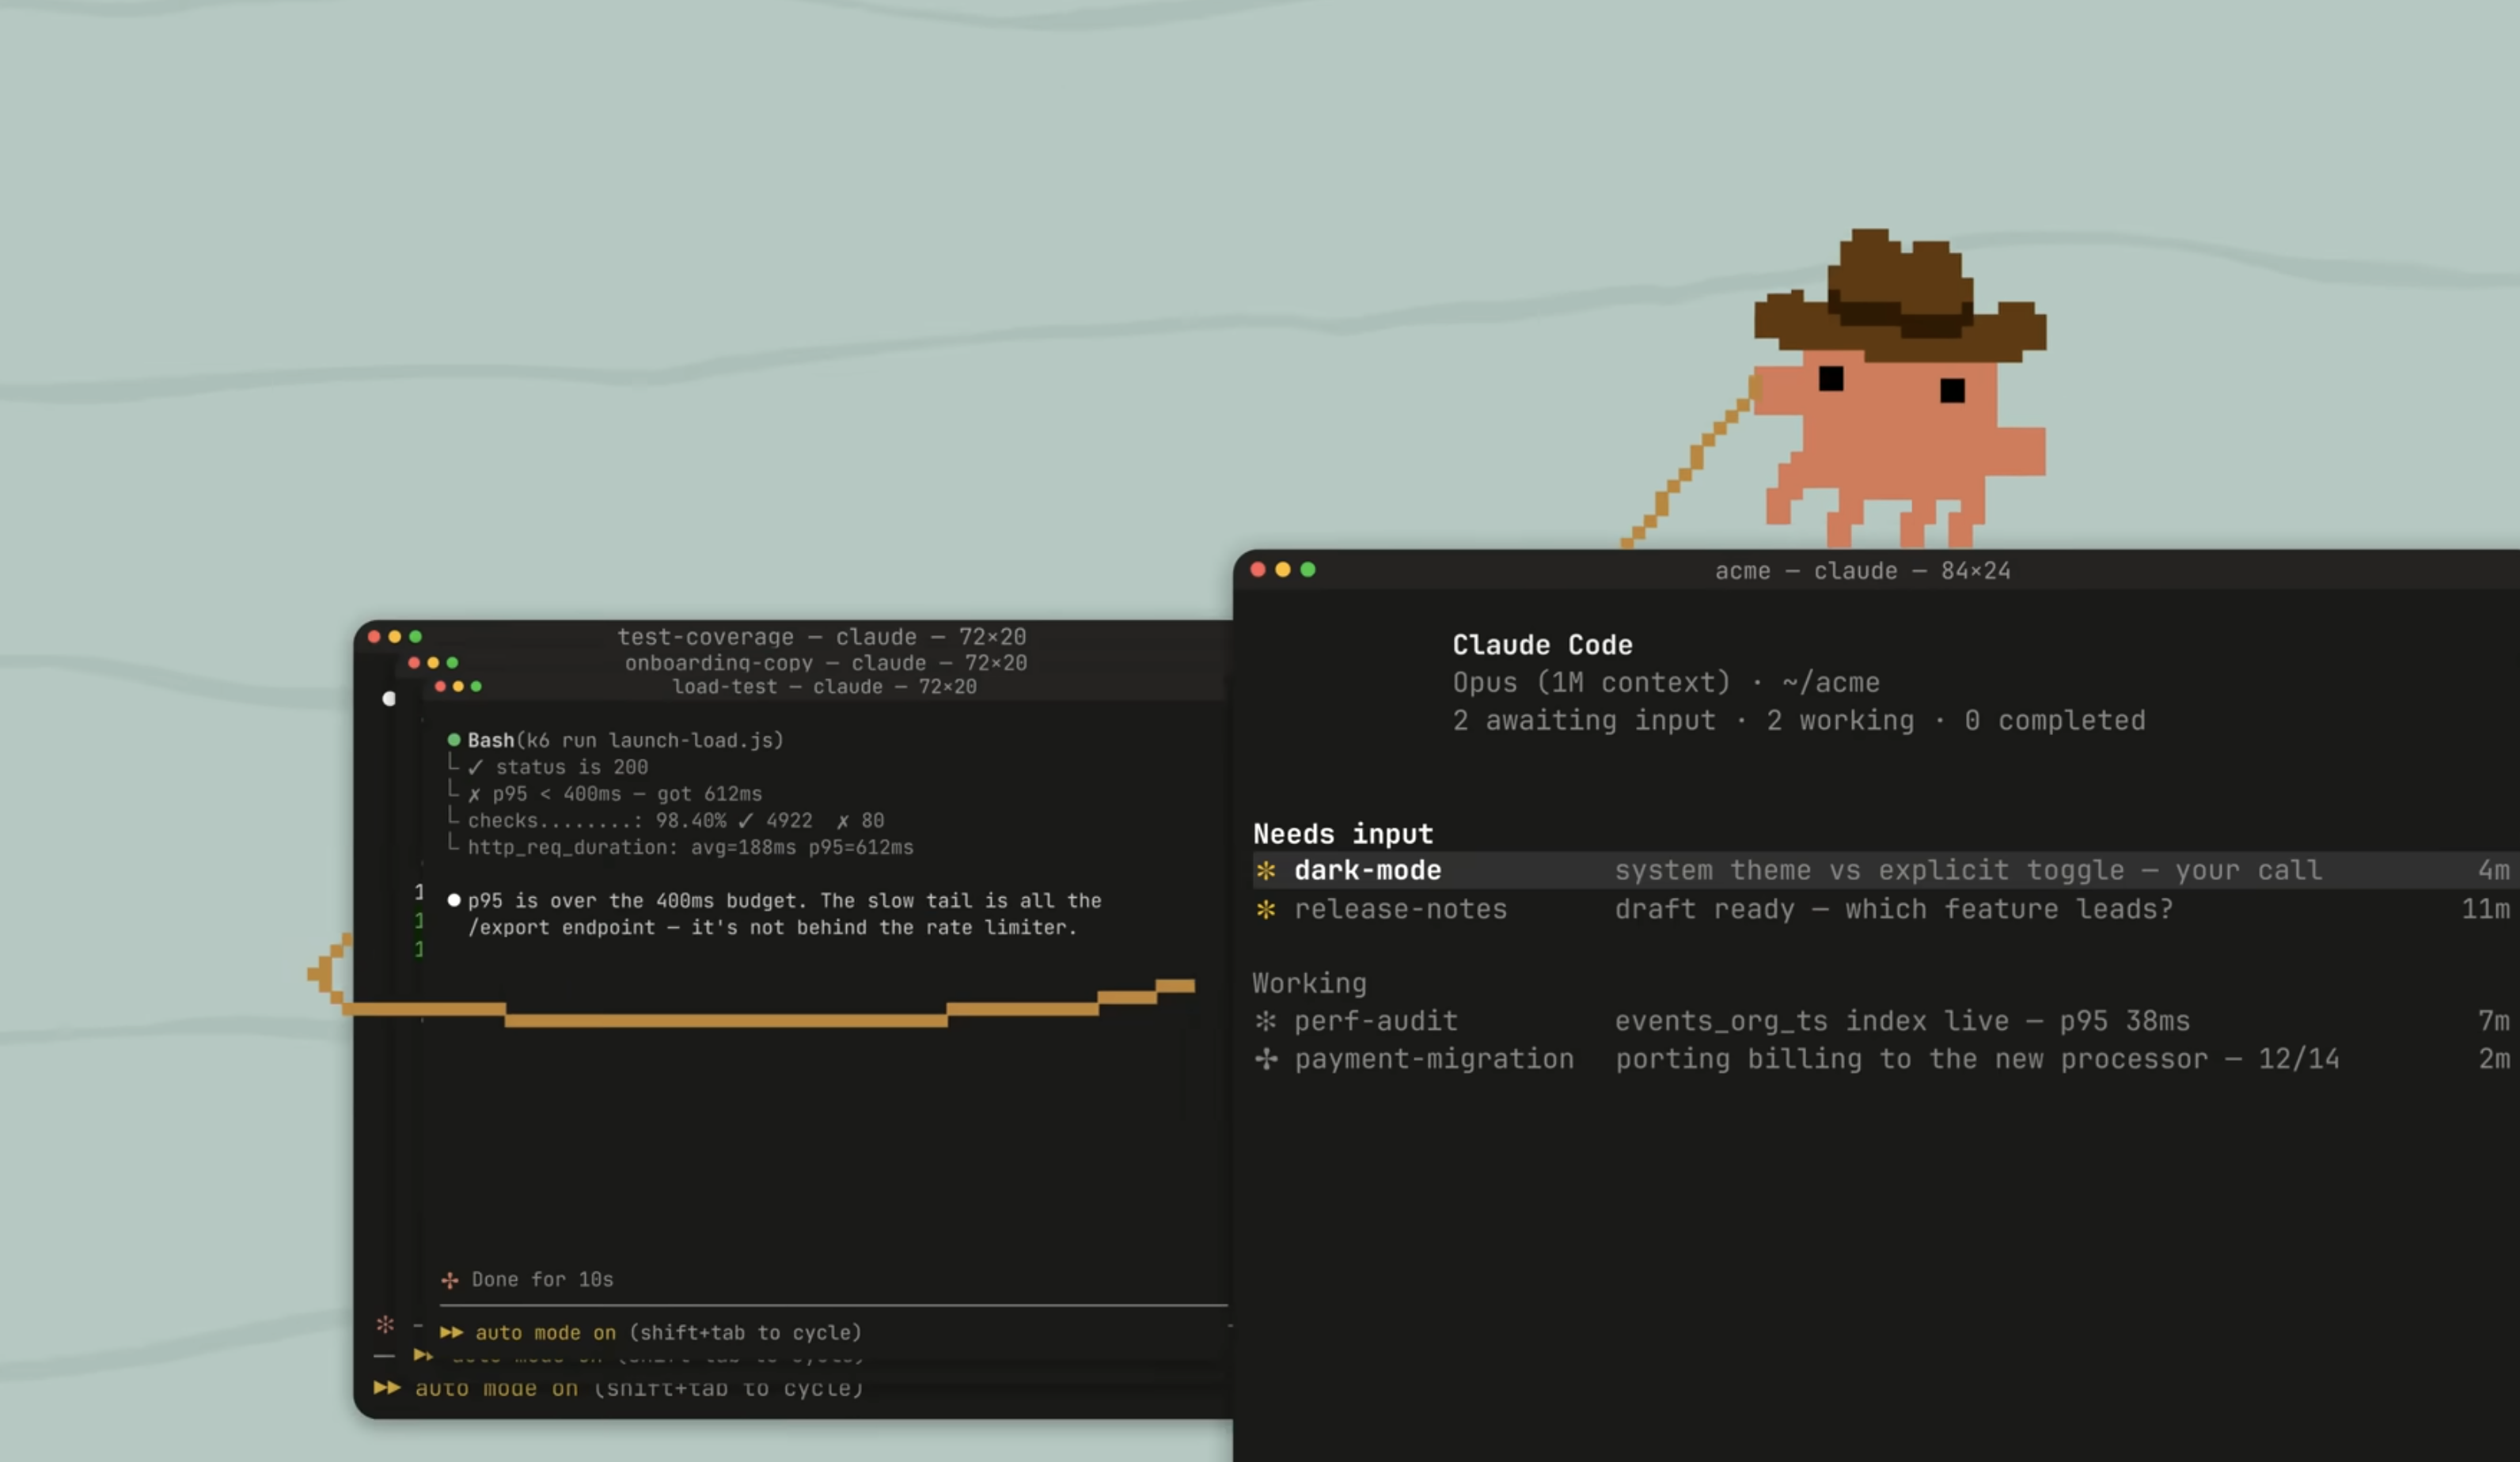Click the red asterisk in onboarding-copy window
Image resolution: width=2520 pixels, height=1462 pixels.
click(385, 1324)
